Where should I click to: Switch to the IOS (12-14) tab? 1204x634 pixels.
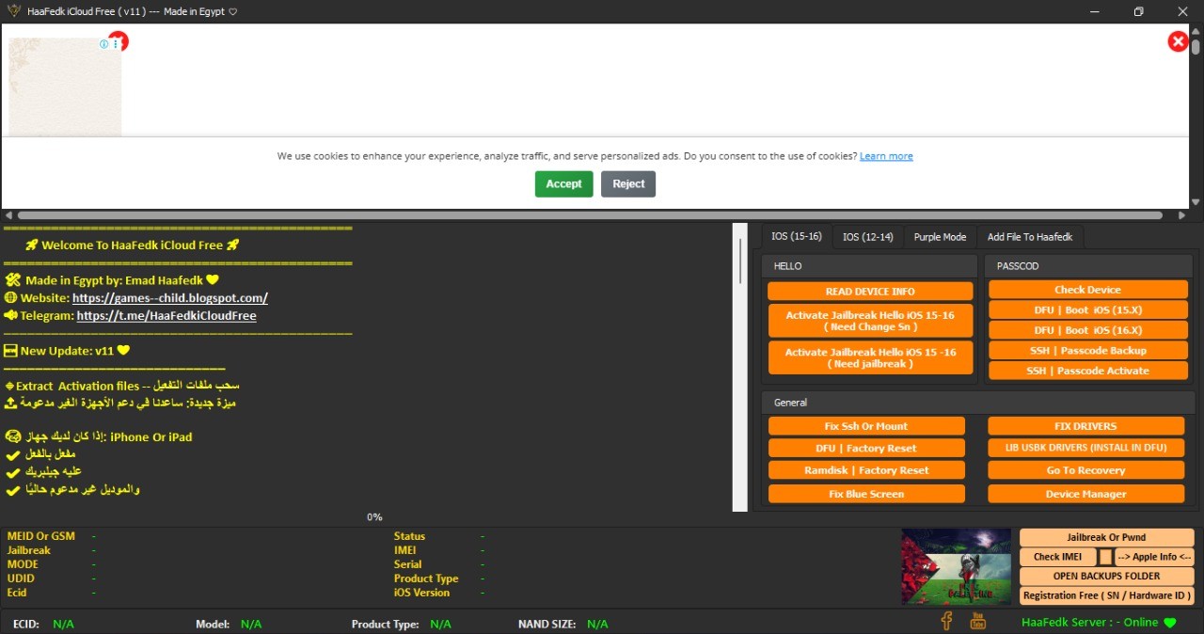pos(867,236)
